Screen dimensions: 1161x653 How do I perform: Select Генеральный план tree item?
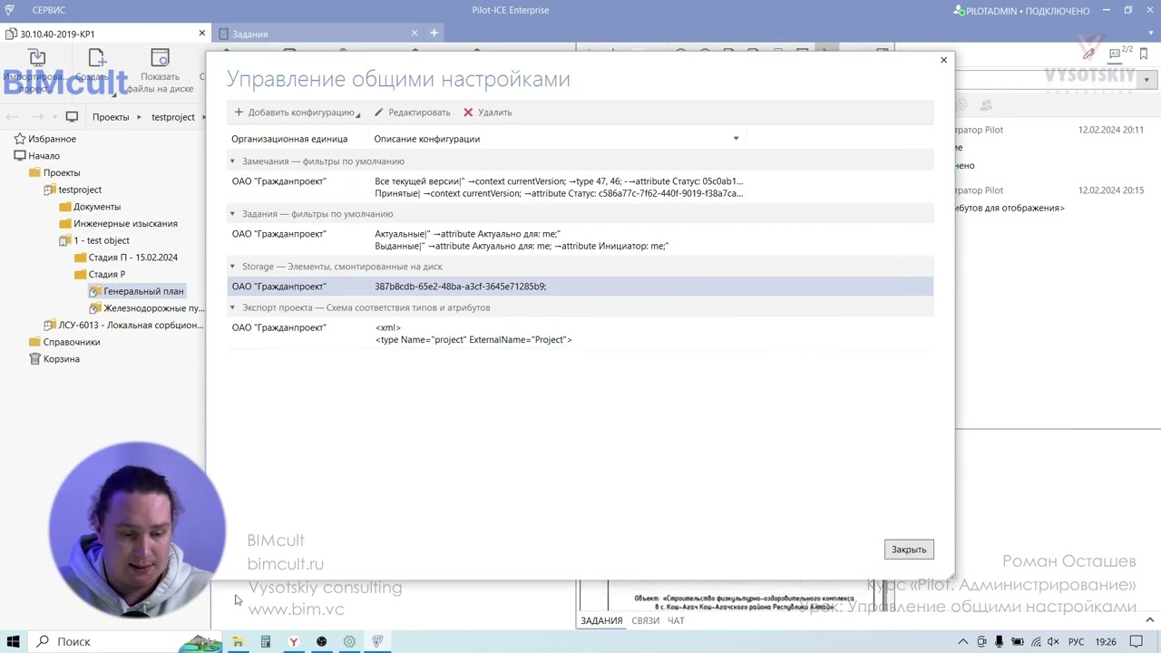143,291
